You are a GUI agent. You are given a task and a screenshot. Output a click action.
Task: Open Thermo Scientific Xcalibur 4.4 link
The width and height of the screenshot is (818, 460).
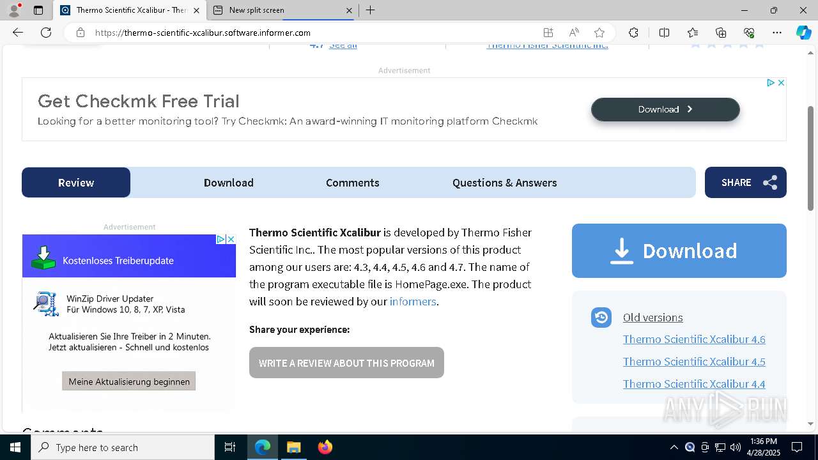coord(694,384)
